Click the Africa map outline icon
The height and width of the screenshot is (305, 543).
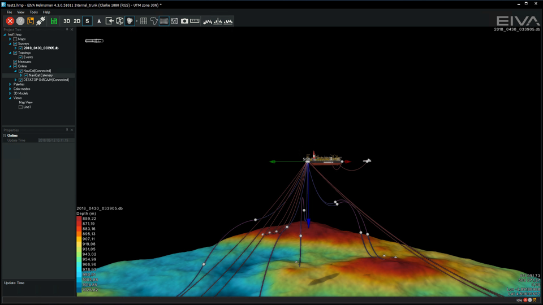pos(153,21)
